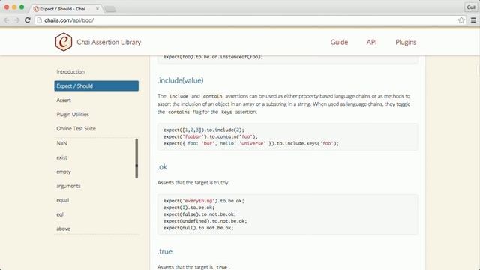Click the browser forward arrow
Viewport: 480px width, 270px height.
16,20
